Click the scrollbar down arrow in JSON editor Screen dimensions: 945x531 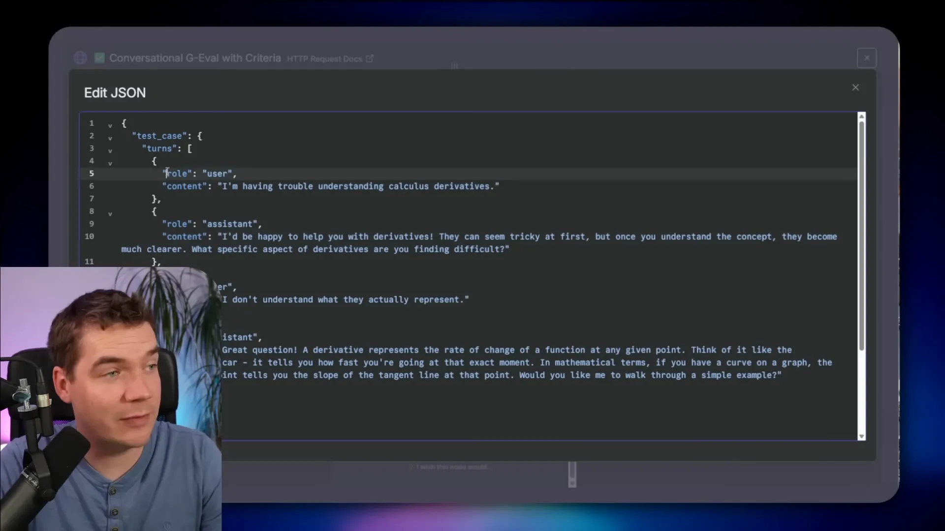pos(861,437)
